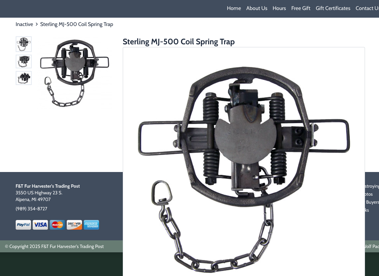Viewport: 379px width, 276px height.
Task: Select the third trap thumbnail
Action: [x=24, y=78]
